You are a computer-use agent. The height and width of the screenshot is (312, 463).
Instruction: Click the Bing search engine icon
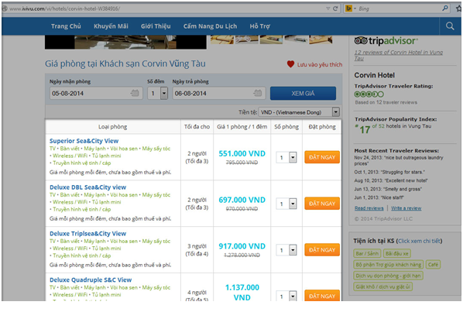pos(348,9)
